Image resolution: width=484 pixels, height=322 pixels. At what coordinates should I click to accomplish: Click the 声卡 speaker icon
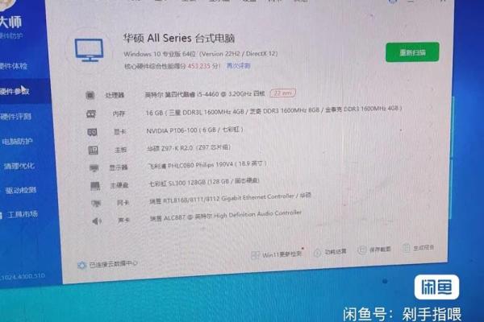tap(97, 221)
